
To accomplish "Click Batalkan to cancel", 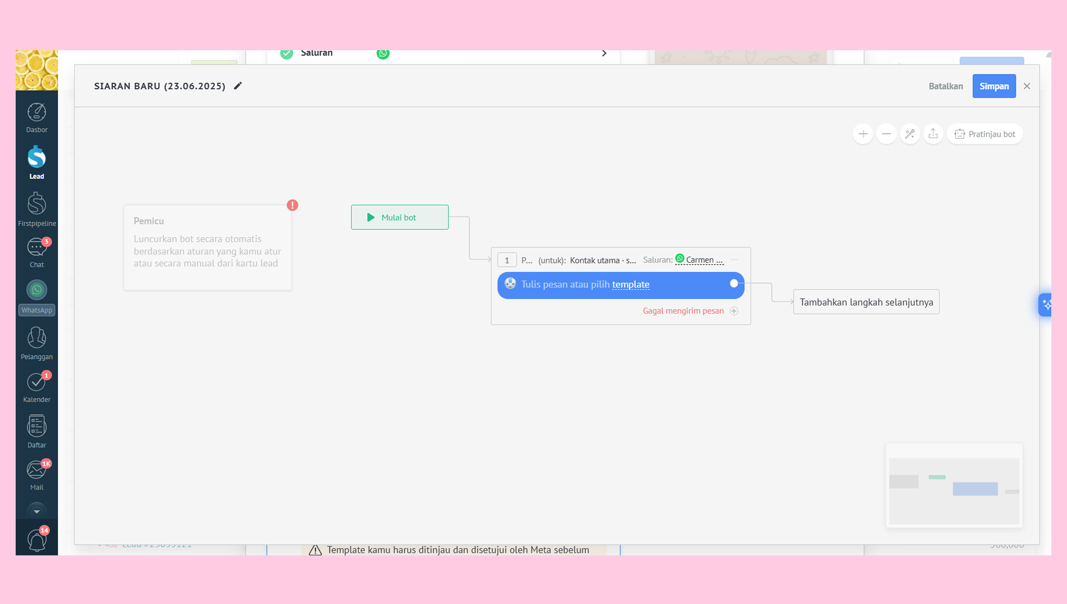I will 945,86.
